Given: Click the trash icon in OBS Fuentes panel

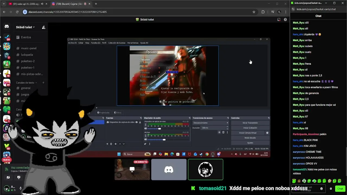Looking at the screenshot, I should [111, 144].
